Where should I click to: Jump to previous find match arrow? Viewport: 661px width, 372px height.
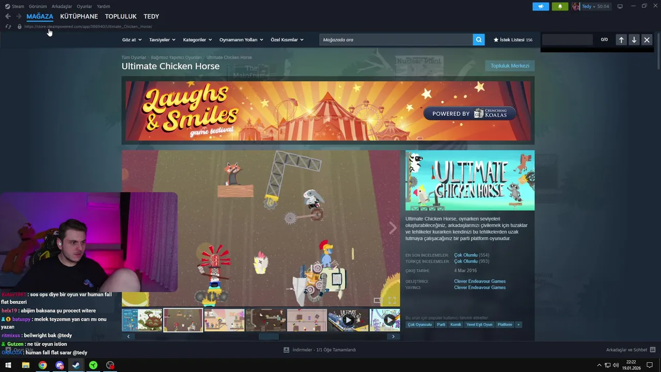[621, 40]
